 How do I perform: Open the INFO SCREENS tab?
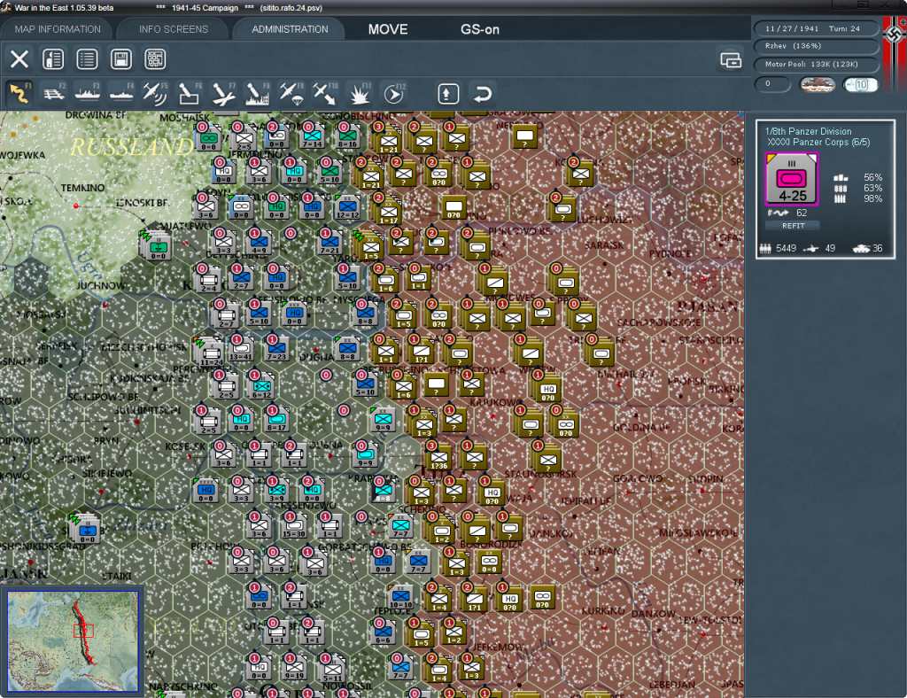tap(173, 29)
